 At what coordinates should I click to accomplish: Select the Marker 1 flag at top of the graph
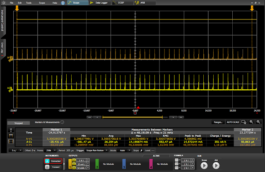[17, 8]
